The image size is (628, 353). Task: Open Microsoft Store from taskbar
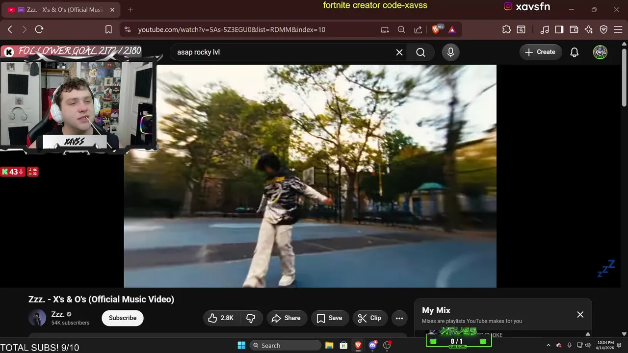pyautogui.click(x=344, y=345)
